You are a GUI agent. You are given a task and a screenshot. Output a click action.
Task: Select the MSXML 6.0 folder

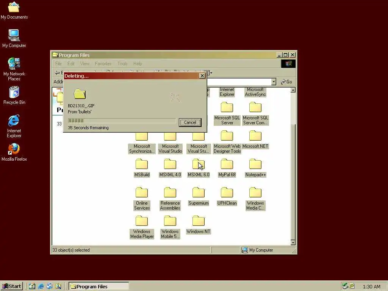199,168
